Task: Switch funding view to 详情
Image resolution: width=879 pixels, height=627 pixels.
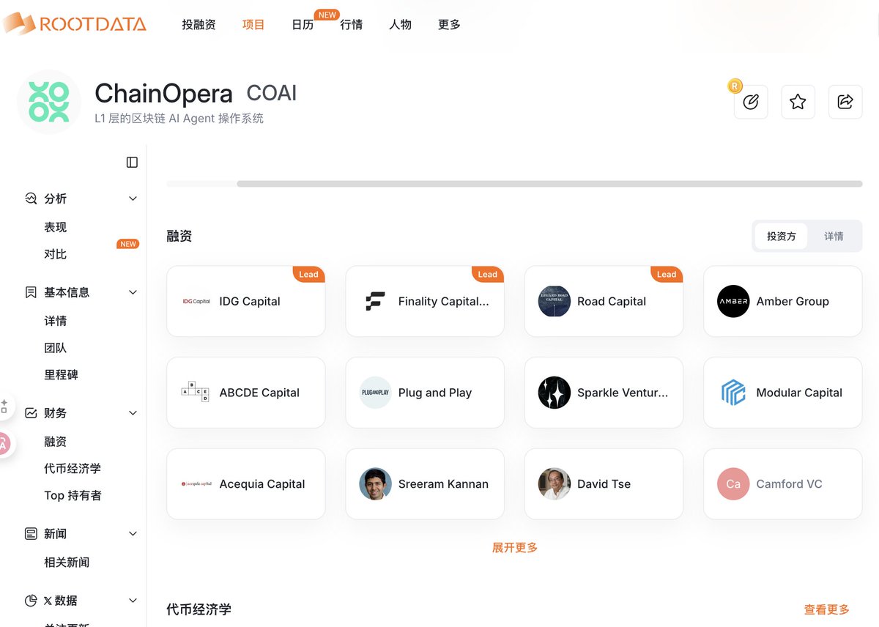Action: point(834,237)
